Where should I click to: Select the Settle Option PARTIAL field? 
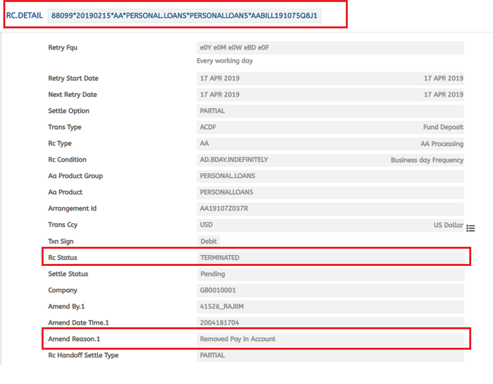pos(330,111)
